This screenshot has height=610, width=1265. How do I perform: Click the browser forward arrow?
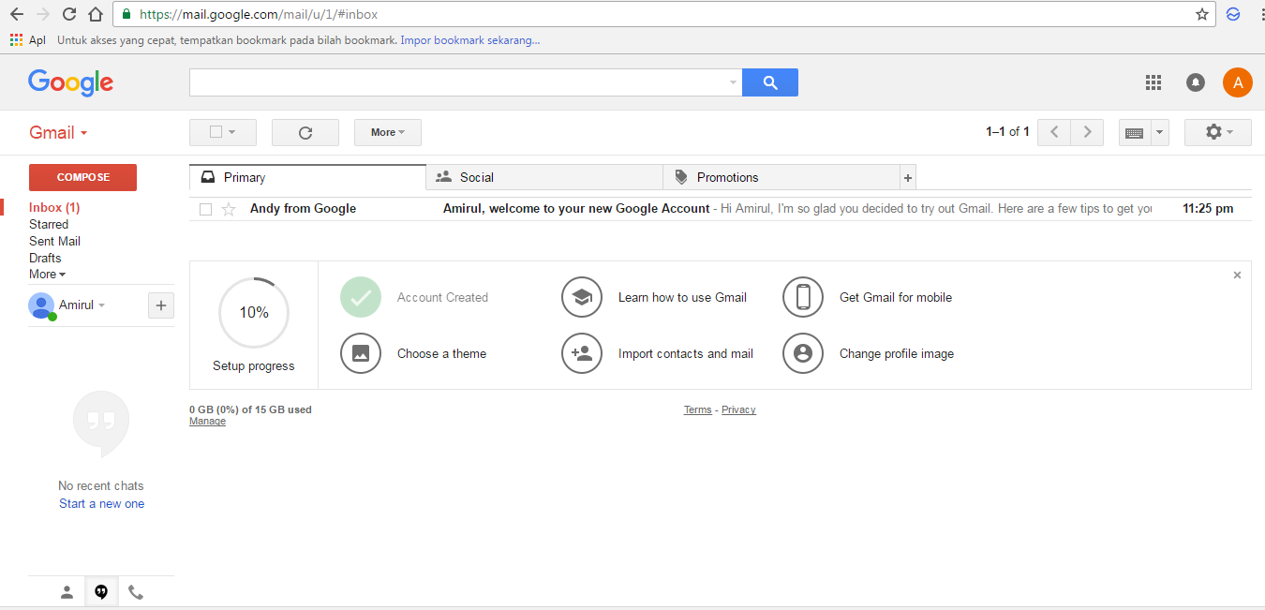click(x=43, y=14)
